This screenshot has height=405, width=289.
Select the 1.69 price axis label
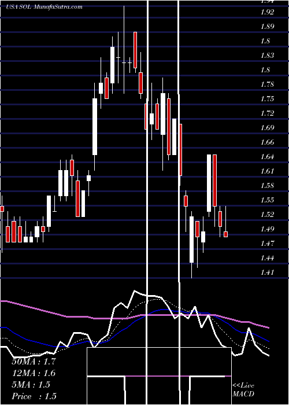(x=269, y=128)
